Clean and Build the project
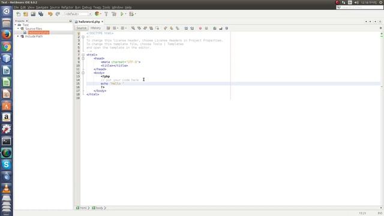The height and width of the screenshot is (216, 384). (x=114, y=14)
